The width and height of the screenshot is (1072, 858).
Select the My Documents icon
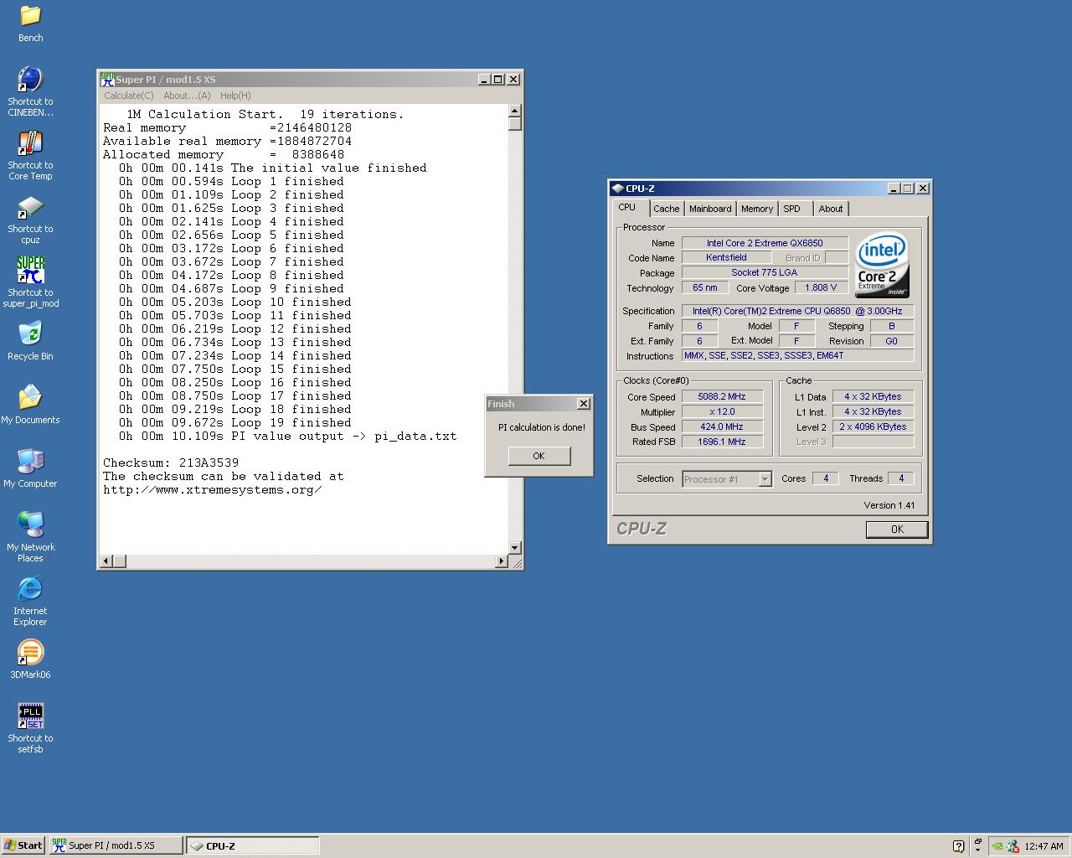point(30,398)
